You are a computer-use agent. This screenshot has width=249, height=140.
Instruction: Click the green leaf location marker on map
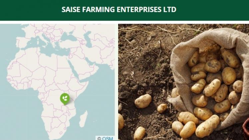pyautogui.click(x=65, y=99)
